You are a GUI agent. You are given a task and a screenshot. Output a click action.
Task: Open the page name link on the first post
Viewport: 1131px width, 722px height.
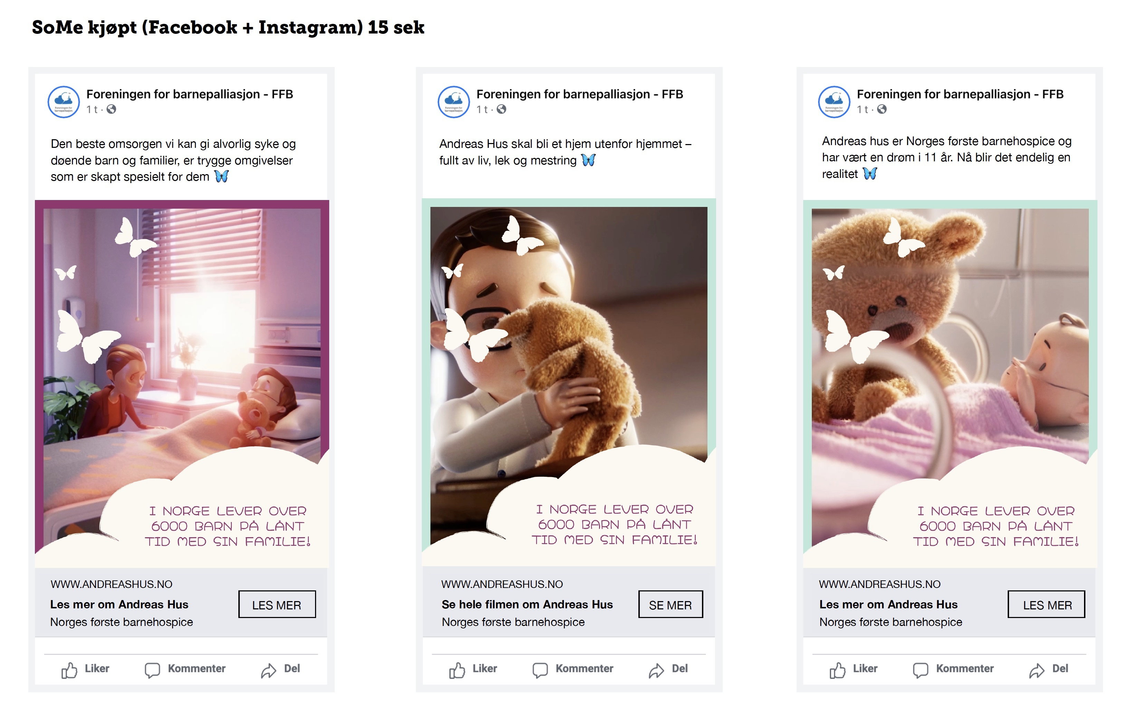click(x=189, y=94)
